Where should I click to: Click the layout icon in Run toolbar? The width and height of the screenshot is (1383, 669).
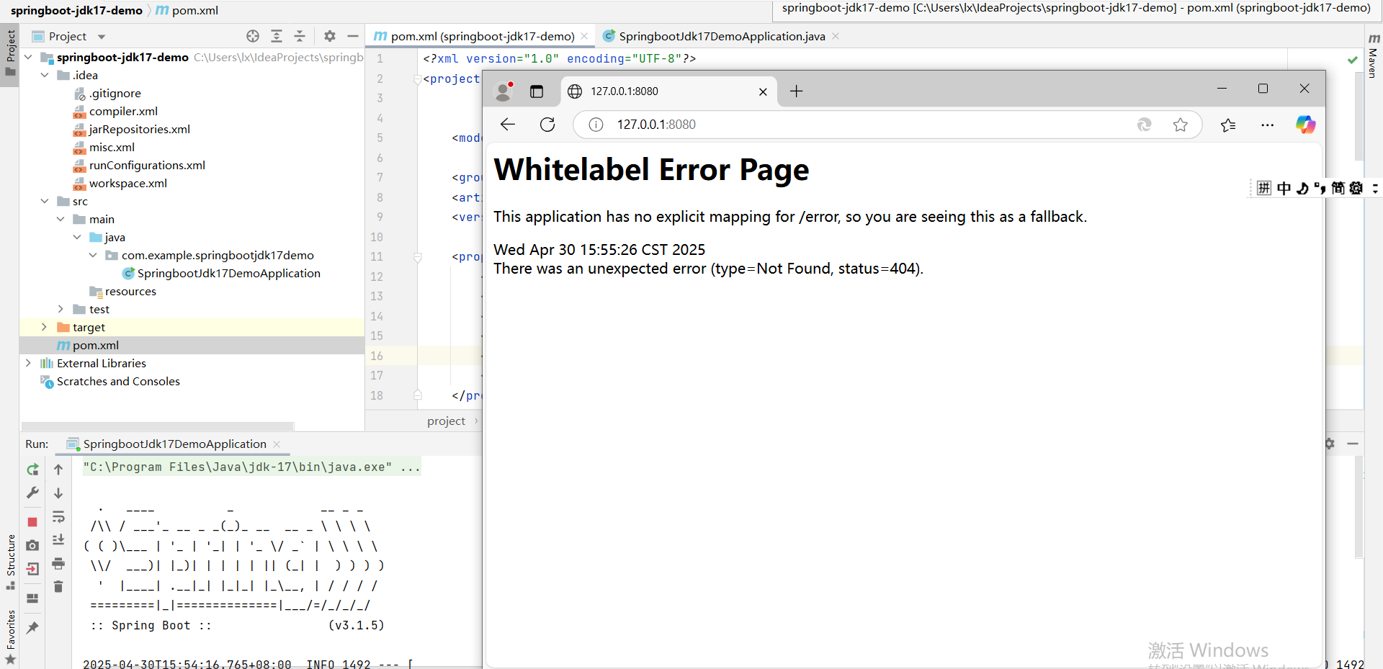pyautogui.click(x=32, y=598)
